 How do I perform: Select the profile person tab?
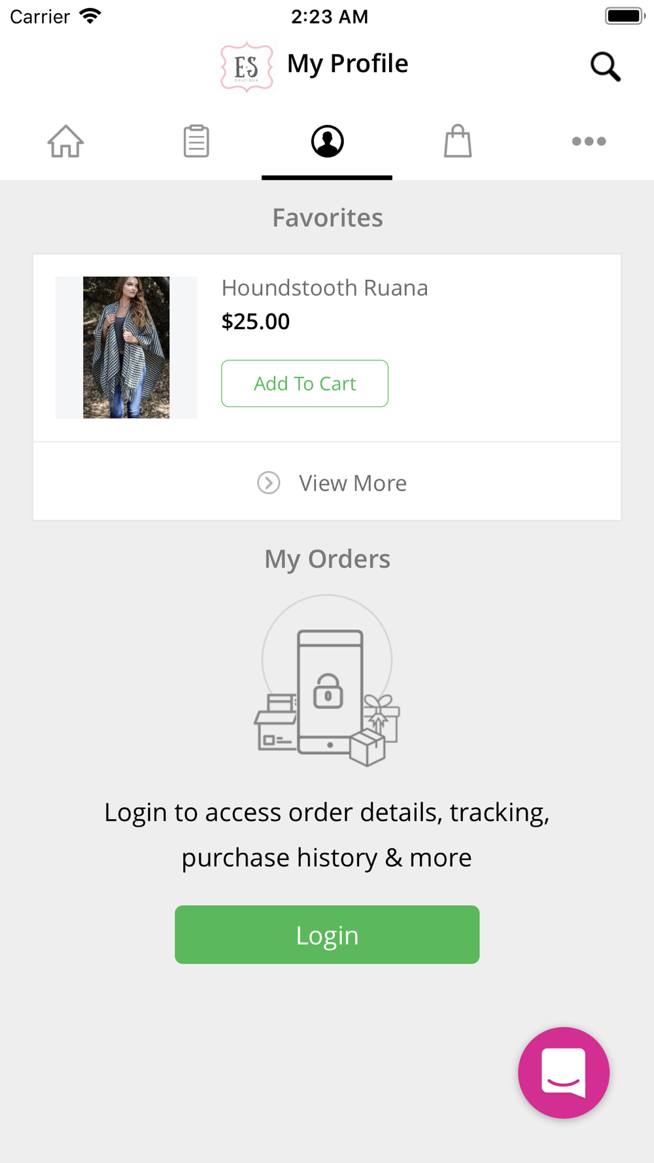coord(327,141)
